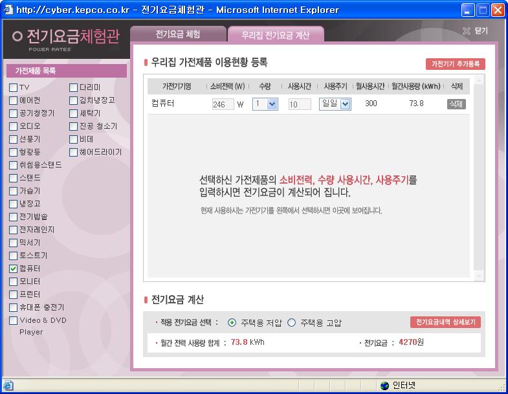Check the 에어컨 checkbox

14,100
